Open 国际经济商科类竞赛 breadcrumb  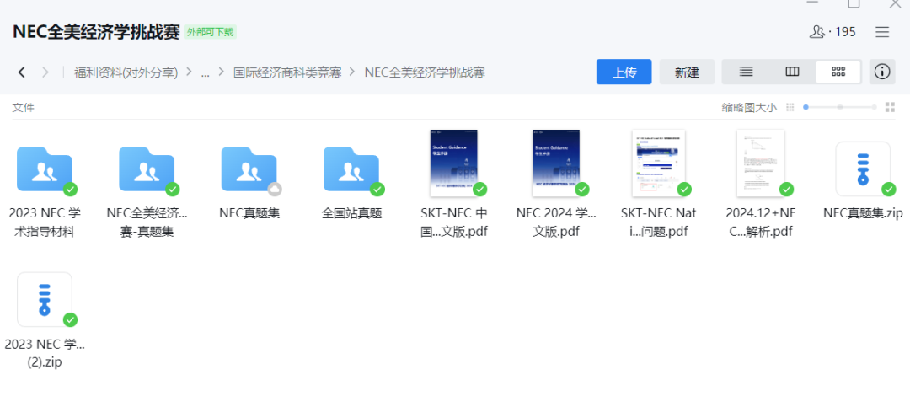(x=287, y=72)
